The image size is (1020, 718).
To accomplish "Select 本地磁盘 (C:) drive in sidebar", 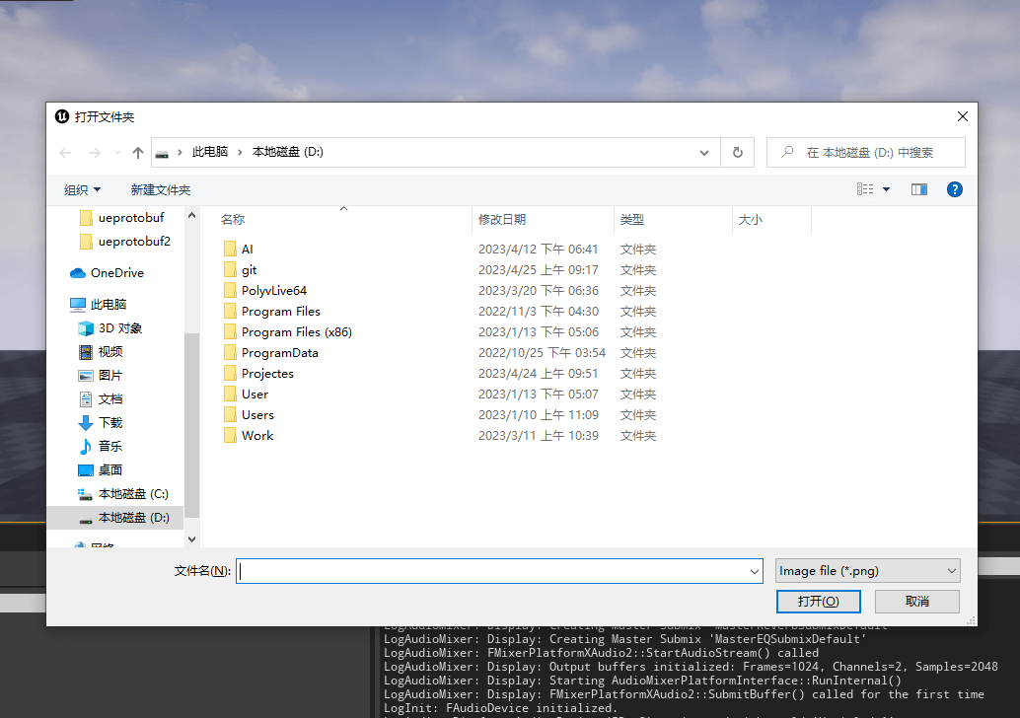I will pos(133,494).
